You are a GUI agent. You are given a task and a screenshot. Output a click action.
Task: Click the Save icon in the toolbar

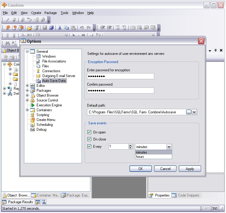point(45,28)
